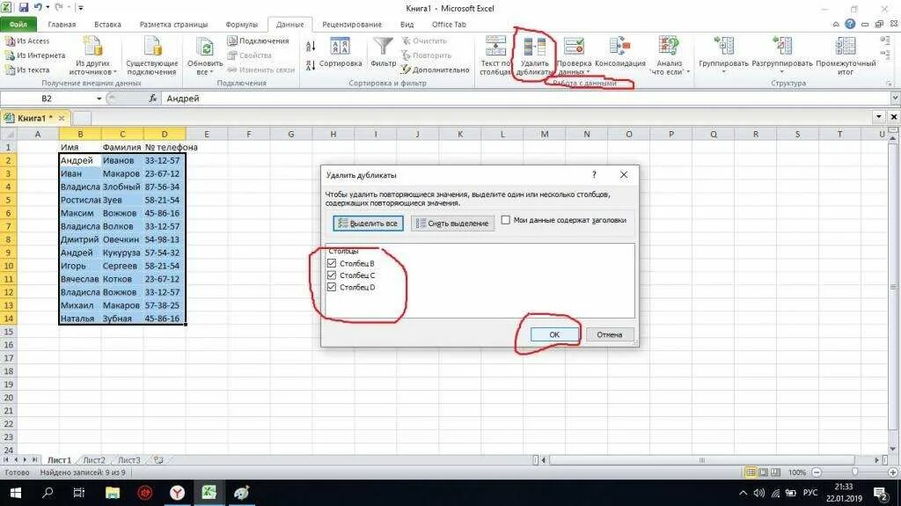
Task: Click the dialog help question mark
Action: pyautogui.click(x=594, y=175)
